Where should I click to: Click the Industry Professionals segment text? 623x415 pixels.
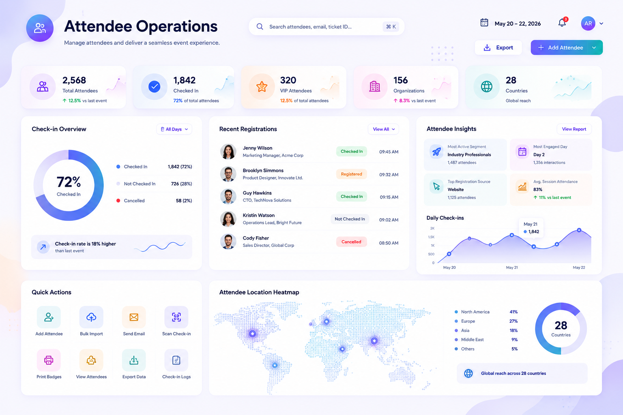pyautogui.click(x=469, y=155)
